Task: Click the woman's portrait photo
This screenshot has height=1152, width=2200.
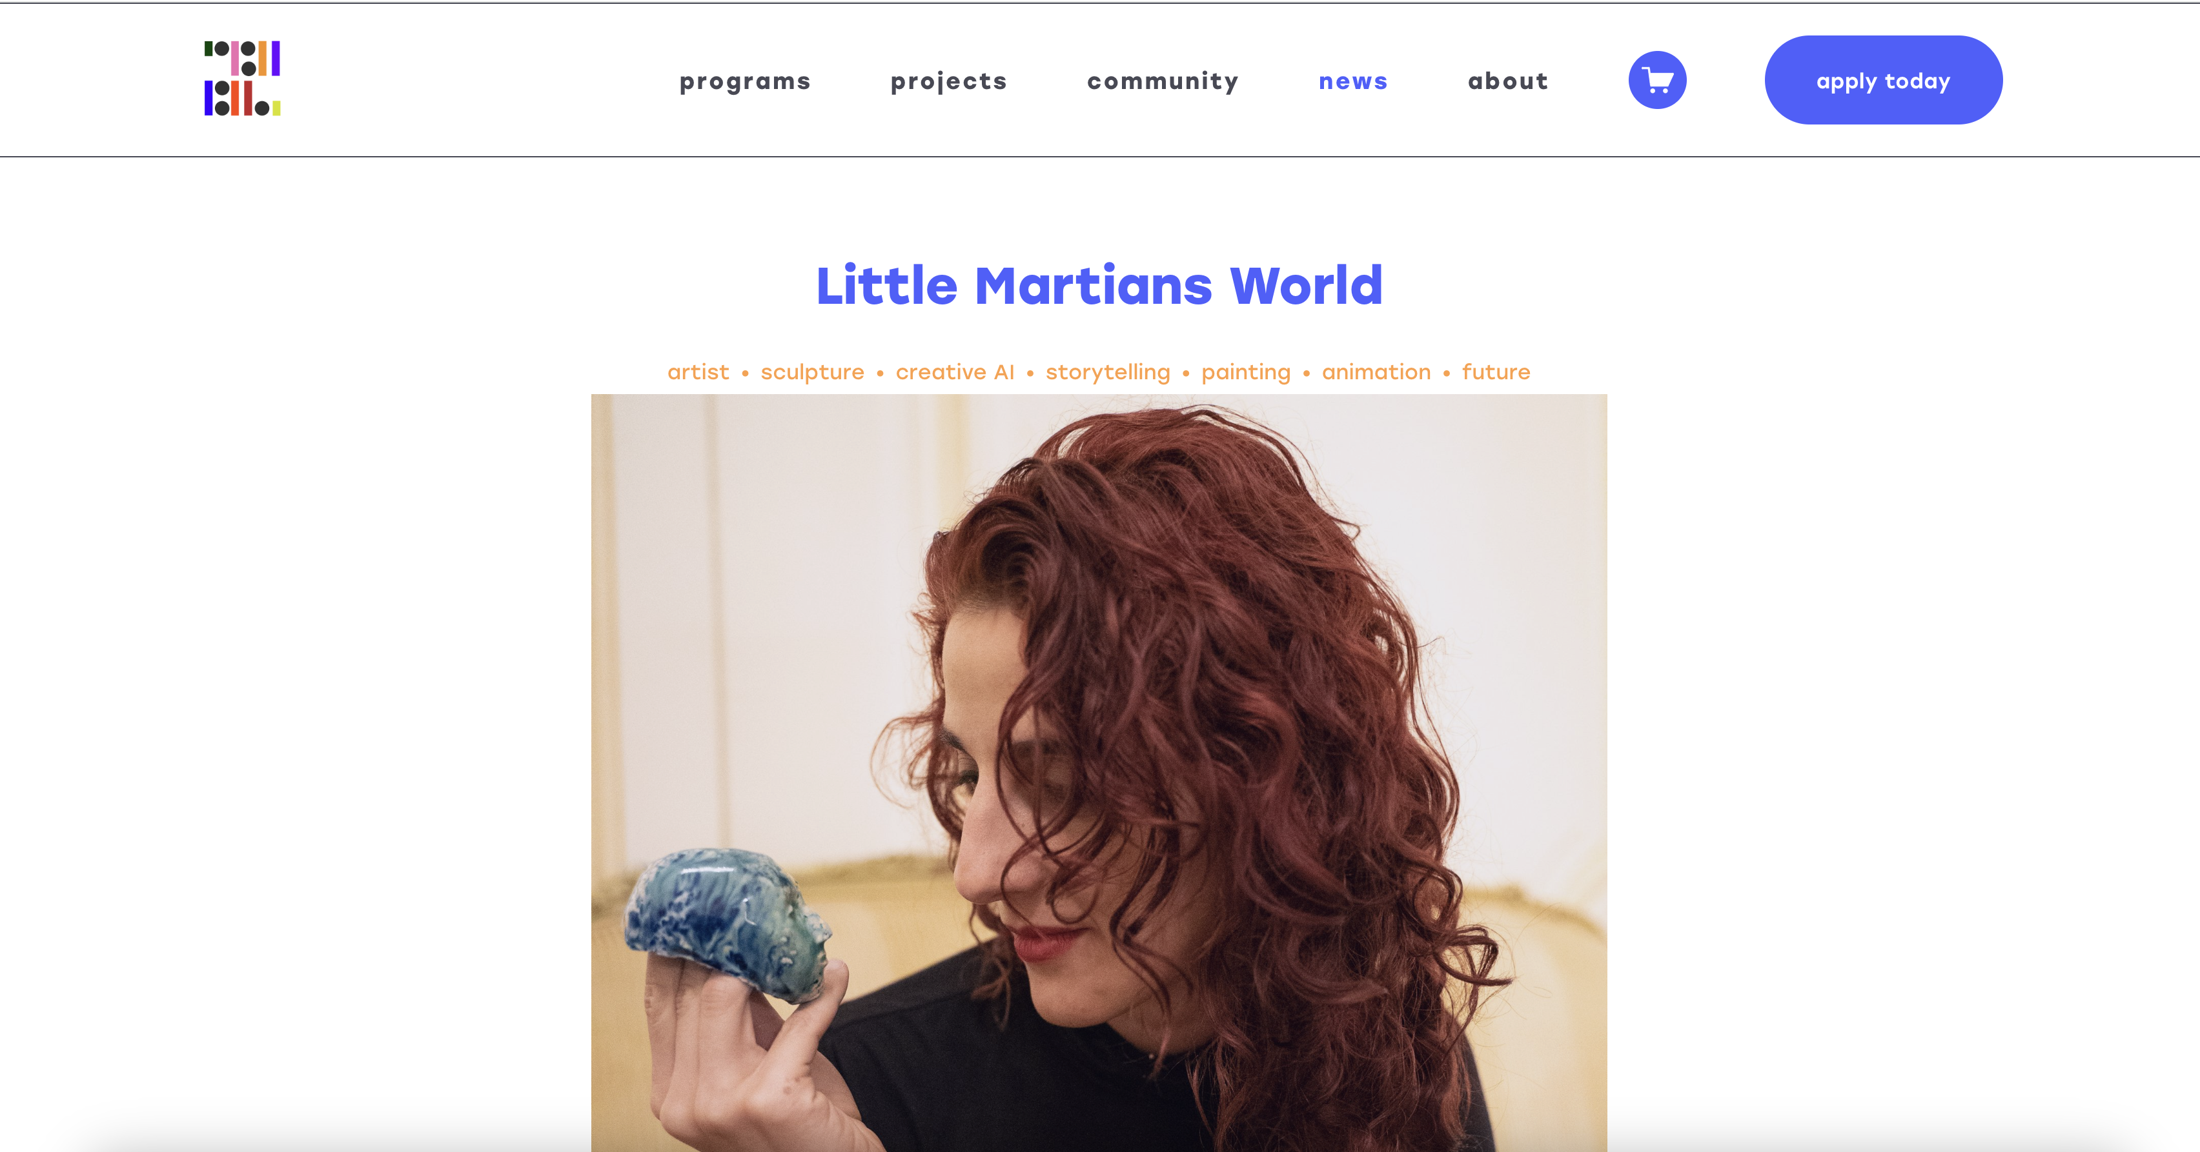Action: tap(1098, 773)
